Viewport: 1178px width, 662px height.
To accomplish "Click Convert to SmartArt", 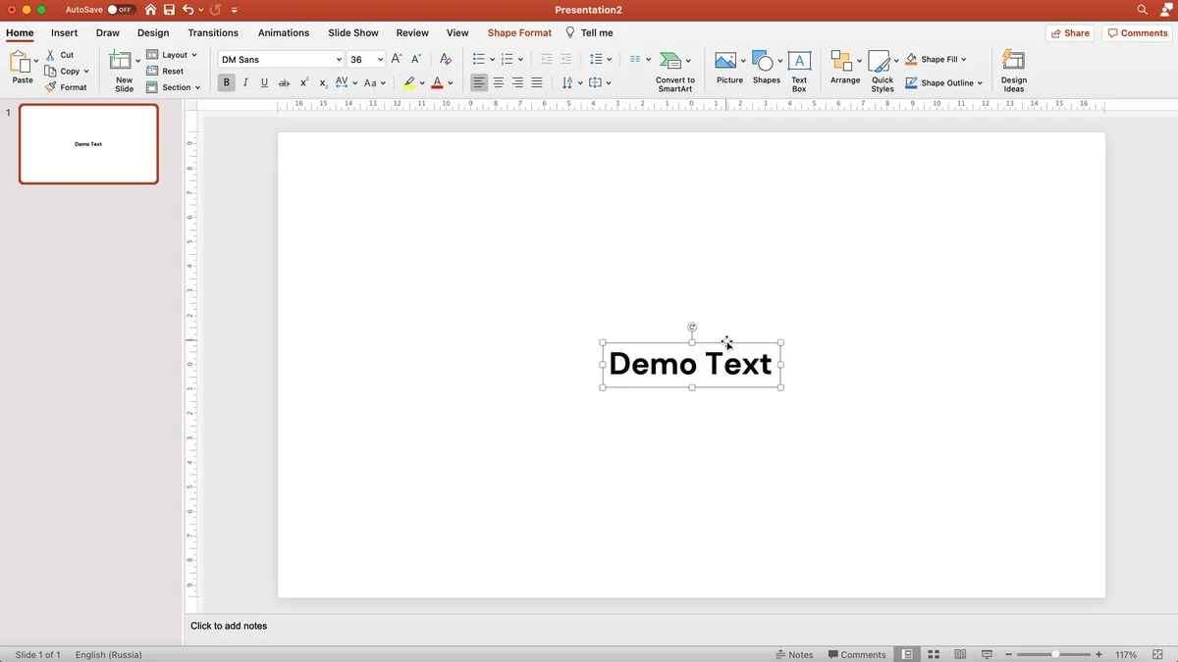I will click(675, 72).
